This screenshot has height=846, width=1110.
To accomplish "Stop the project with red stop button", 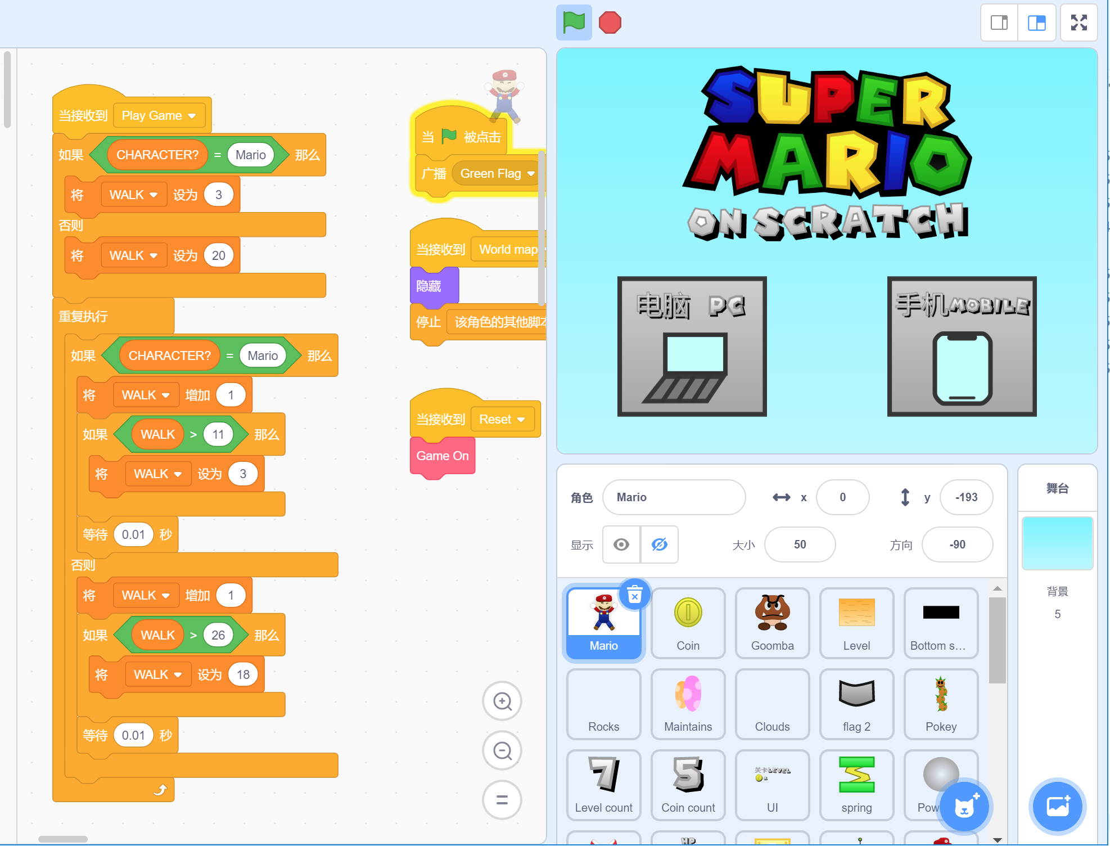I will [610, 22].
